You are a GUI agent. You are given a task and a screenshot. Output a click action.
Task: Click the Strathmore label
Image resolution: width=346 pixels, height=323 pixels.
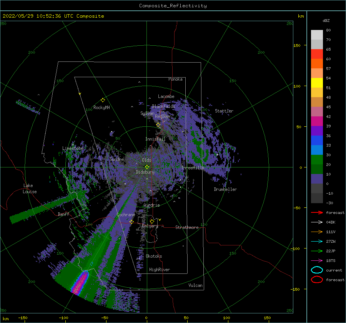(187, 227)
